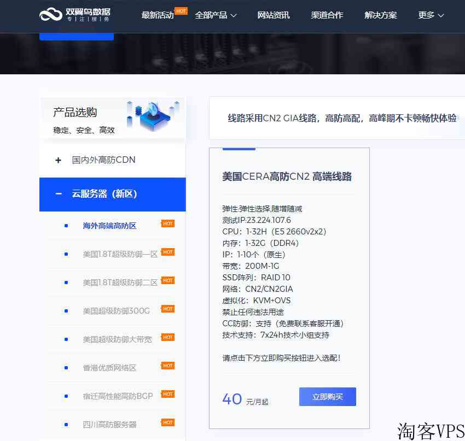Click the 虚拟化: KVM+OVS spec line
This screenshot has width=465, height=441.
[257, 301]
